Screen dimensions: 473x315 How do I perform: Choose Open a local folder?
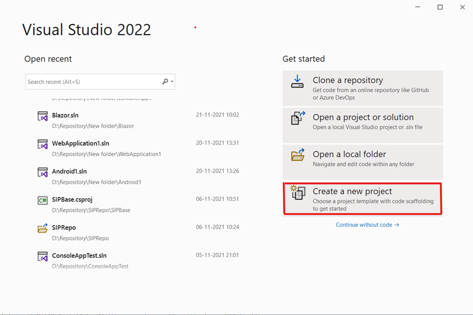(363, 163)
